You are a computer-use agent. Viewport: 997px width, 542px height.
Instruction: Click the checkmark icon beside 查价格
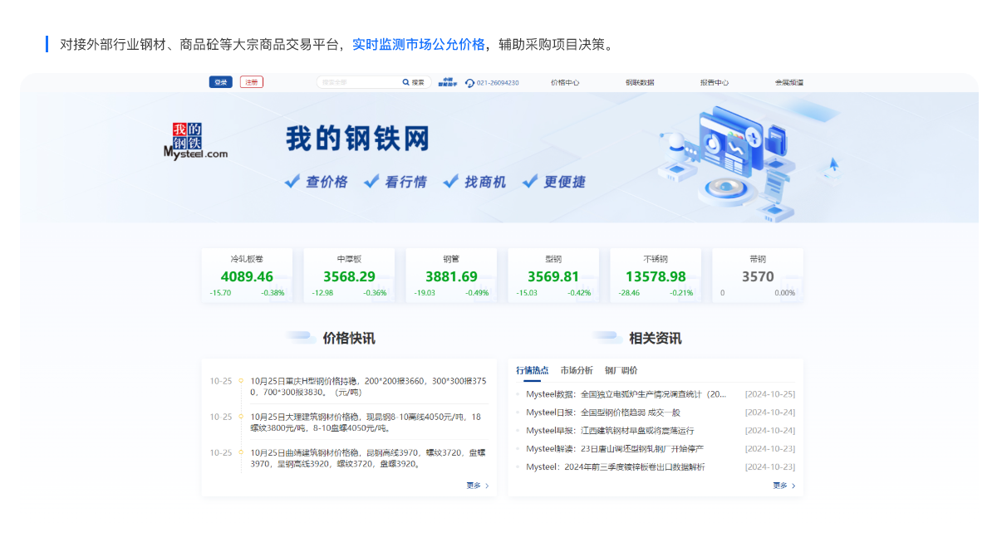click(x=292, y=181)
